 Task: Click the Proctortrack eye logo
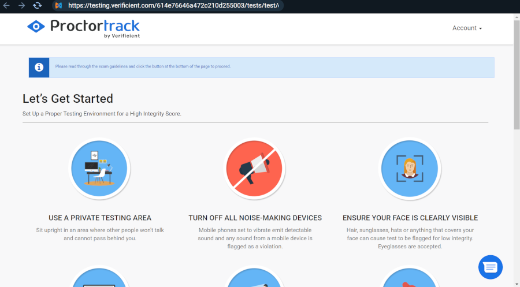(36, 27)
